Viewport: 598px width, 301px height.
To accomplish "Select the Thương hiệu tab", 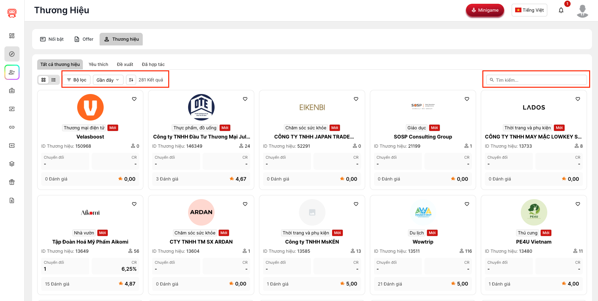I will (x=121, y=39).
